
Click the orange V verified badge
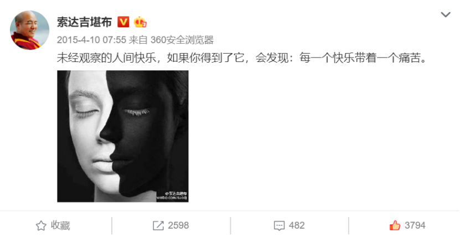tap(123, 22)
